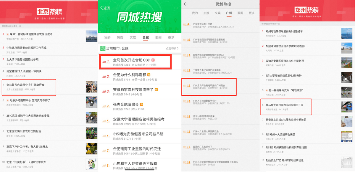Open 7月1日郑州铁路启动新的列车运行图 headline
The image size is (355, 172).
point(286,147)
